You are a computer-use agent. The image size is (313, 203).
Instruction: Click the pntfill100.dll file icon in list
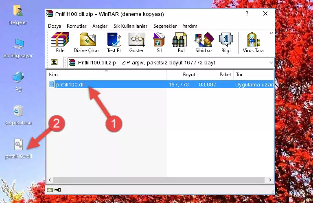pos(51,84)
